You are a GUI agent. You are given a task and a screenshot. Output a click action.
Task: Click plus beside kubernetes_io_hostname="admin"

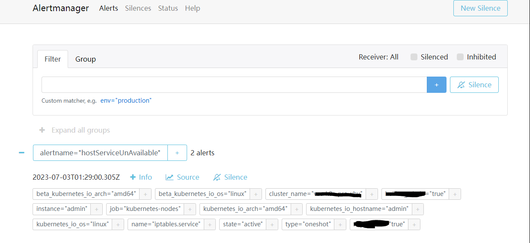pyautogui.click(x=417, y=209)
